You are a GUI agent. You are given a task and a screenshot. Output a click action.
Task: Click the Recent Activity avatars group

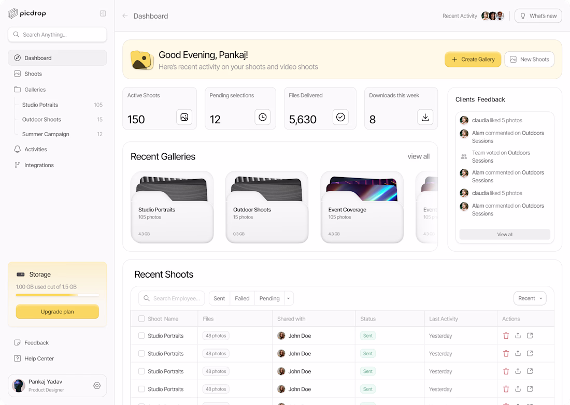tap(493, 16)
